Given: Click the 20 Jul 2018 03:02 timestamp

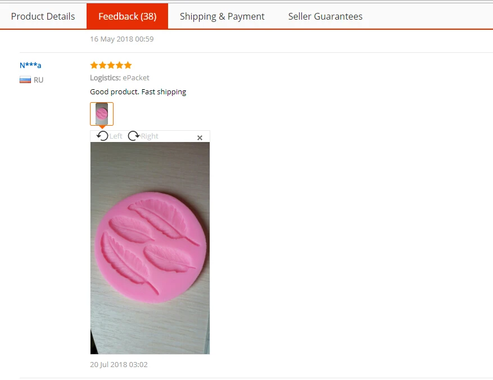Looking at the screenshot, I should coord(119,365).
